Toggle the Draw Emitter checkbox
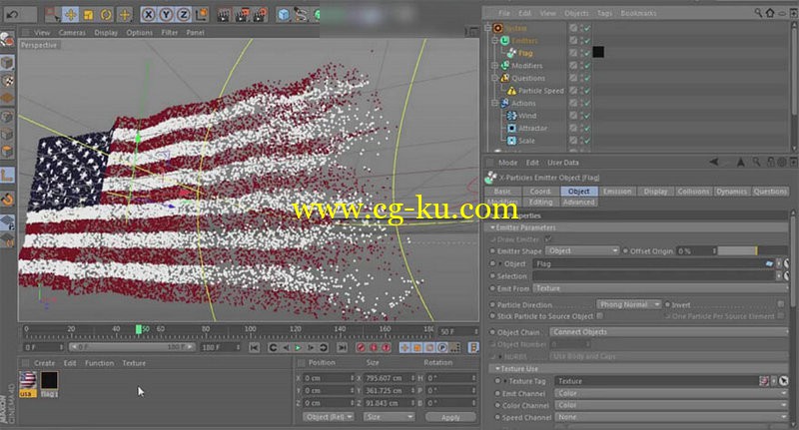This screenshot has height=430, width=799. pyautogui.click(x=547, y=238)
